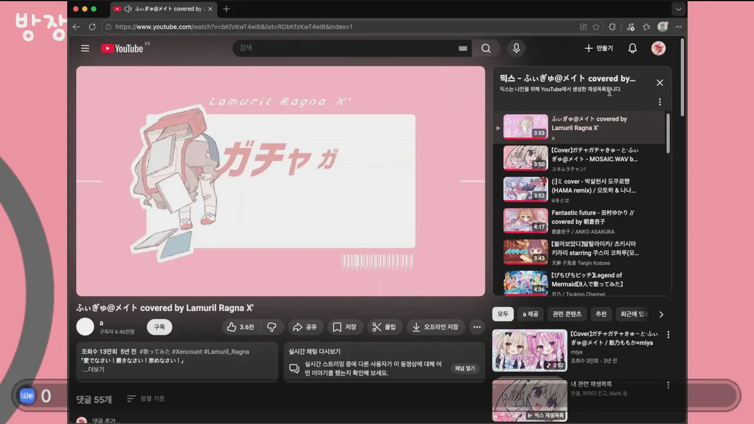Viewport: 754px width, 424px height.
Task: Expand the tab search dropdown arrow
Action: [x=679, y=9]
